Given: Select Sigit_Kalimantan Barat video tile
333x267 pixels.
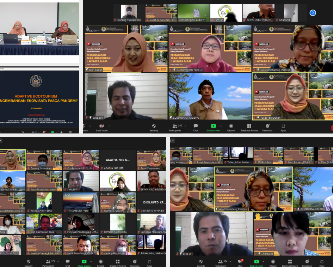Looking at the screenshot, I should [44, 224].
